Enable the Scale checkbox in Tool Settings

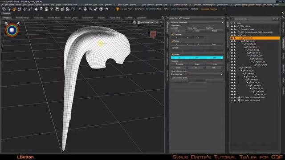(x=173, y=48)
